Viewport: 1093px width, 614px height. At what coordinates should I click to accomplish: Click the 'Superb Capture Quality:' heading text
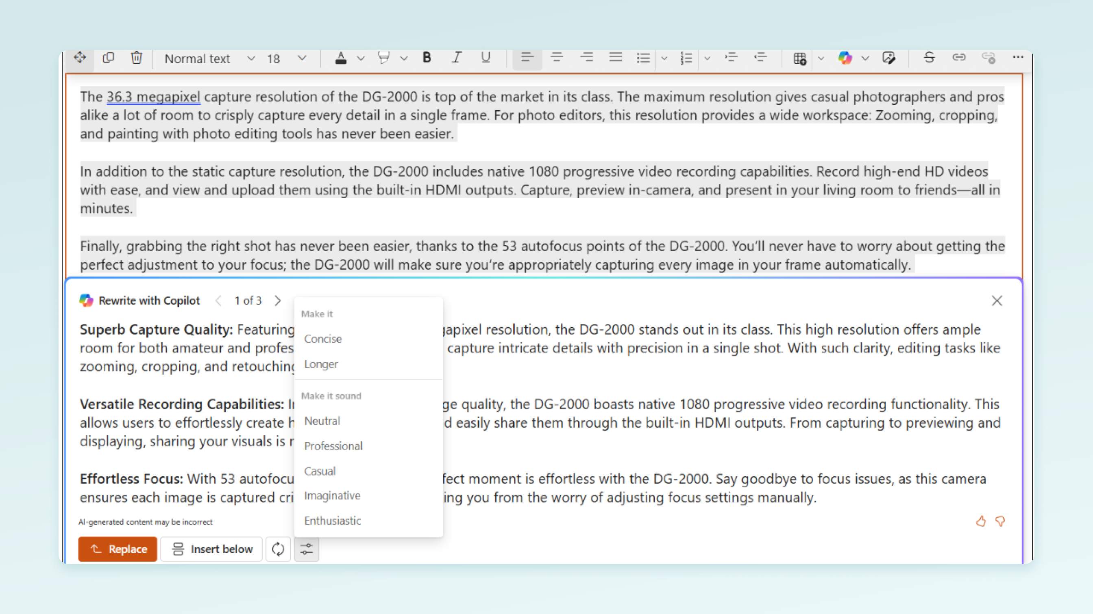[x=157, y=330]
